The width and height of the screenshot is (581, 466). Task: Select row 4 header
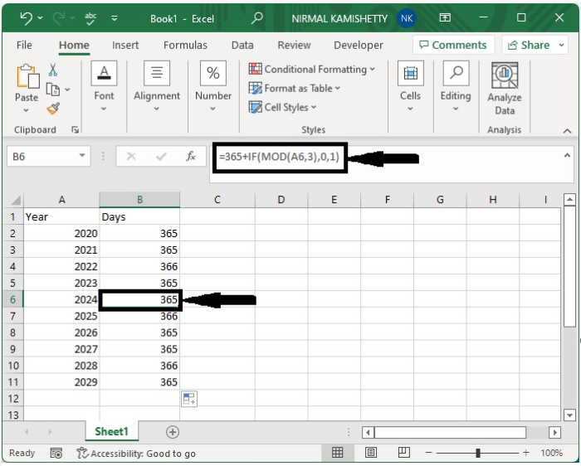click(x=13, y=266)
